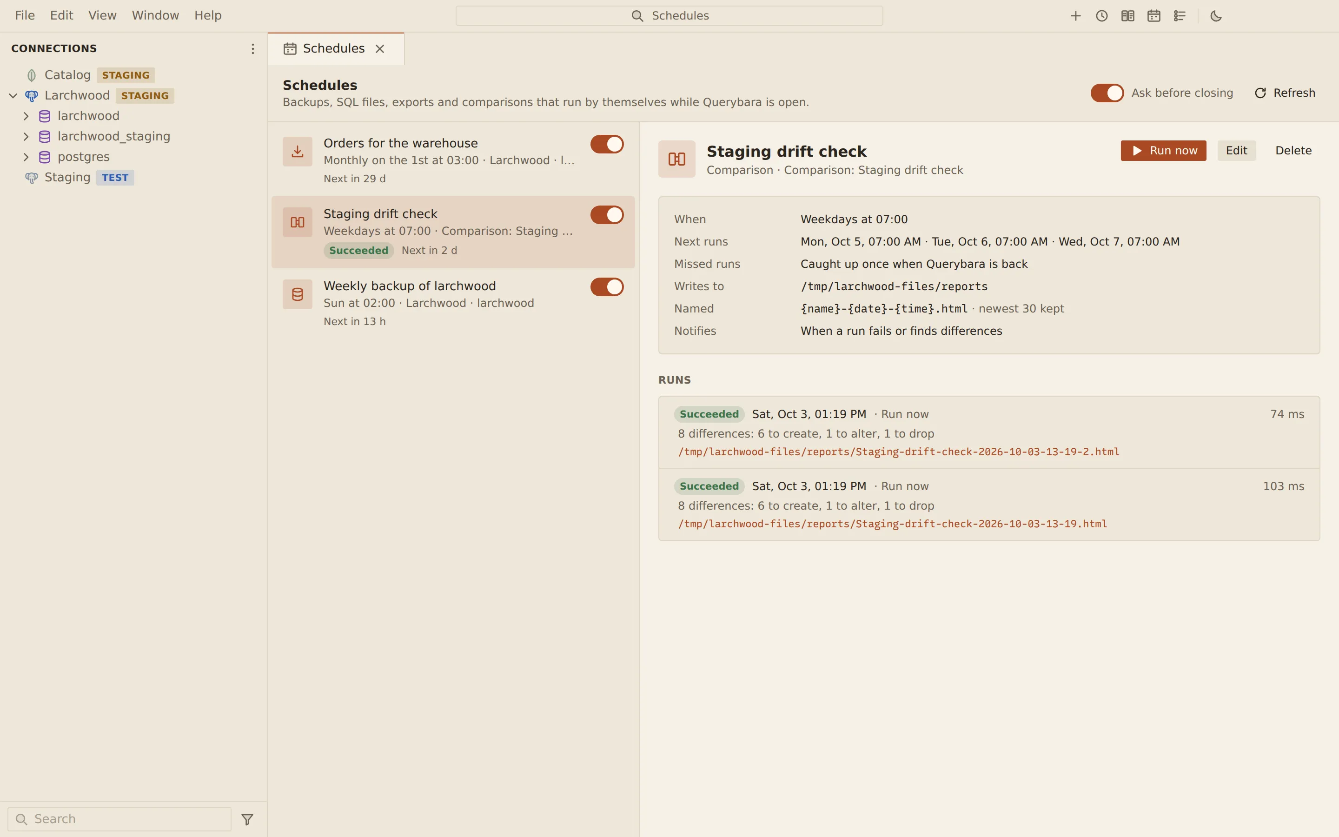Toggle Ask before closing switch
The width and height of the screenshot is (1339, 837).
tap(1107, 93)
